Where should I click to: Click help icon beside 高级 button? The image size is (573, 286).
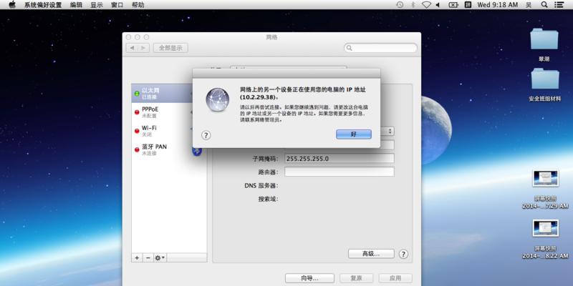tap(403, 254)
